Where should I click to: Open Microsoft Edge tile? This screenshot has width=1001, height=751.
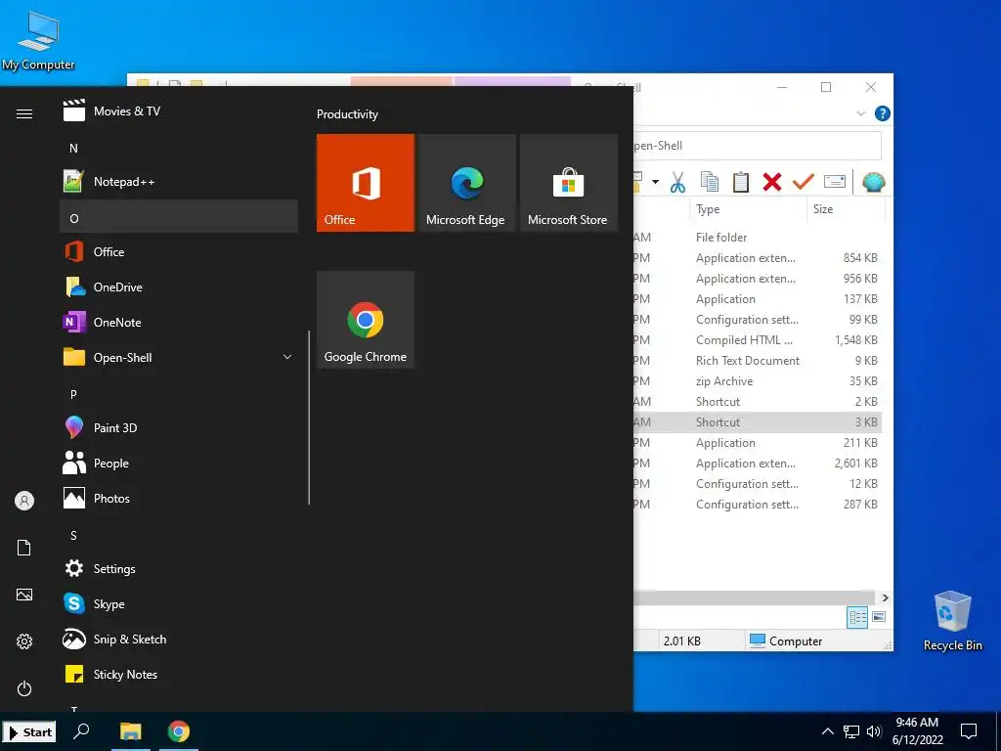466,183
